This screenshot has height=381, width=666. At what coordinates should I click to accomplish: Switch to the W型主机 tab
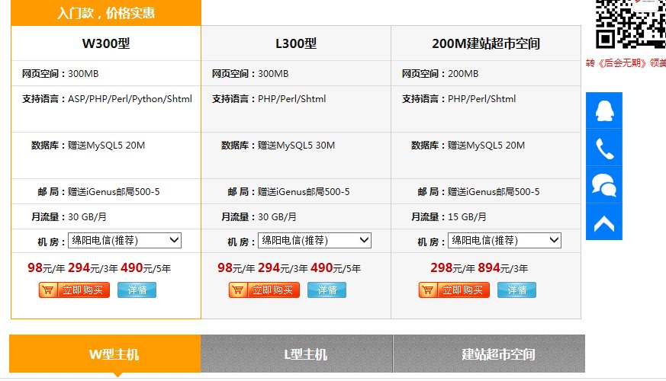tap(105, 354)
